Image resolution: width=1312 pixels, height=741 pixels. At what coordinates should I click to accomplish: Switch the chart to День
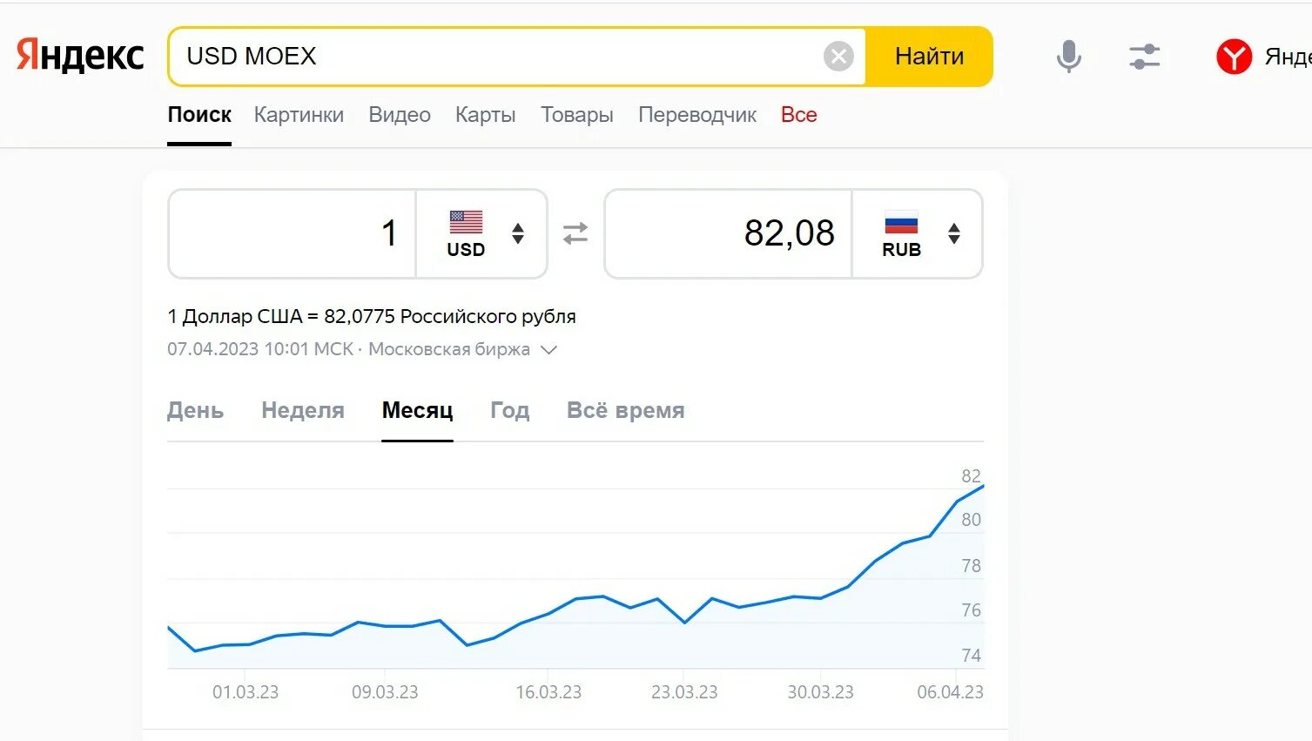tap(195, 410)
